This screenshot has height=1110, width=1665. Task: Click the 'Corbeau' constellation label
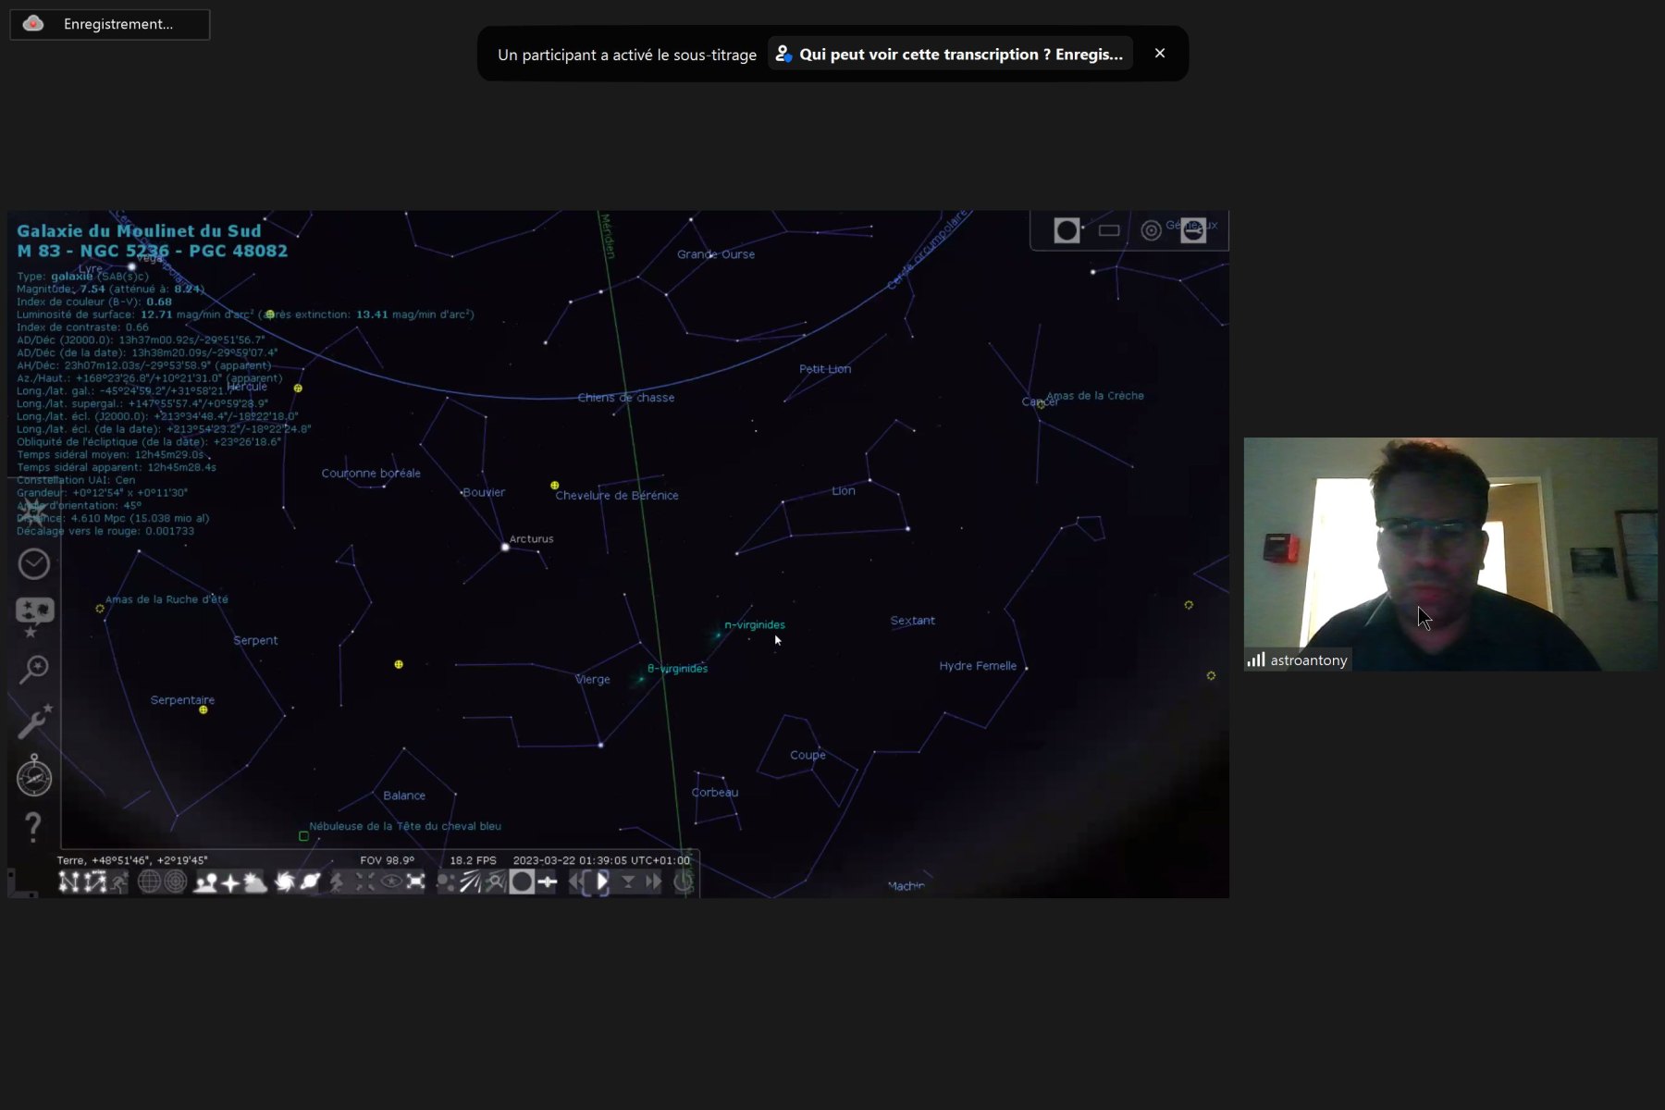tap(715, 793)
